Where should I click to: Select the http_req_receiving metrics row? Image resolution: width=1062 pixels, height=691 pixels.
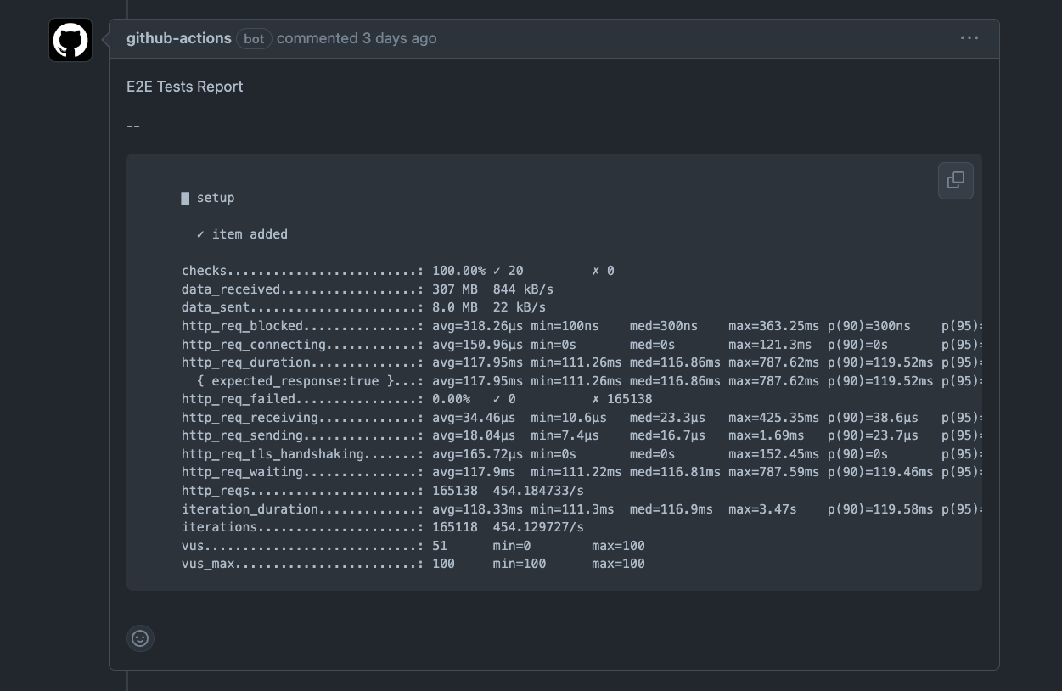(582, 418)
